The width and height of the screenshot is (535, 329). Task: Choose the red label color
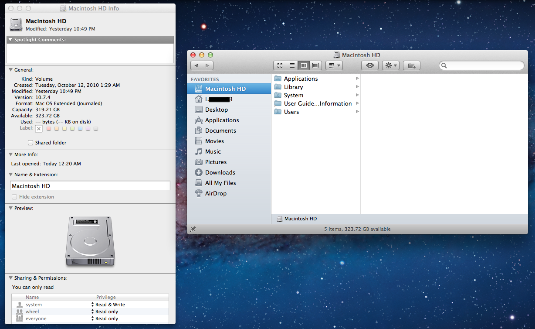coord(49,129)
